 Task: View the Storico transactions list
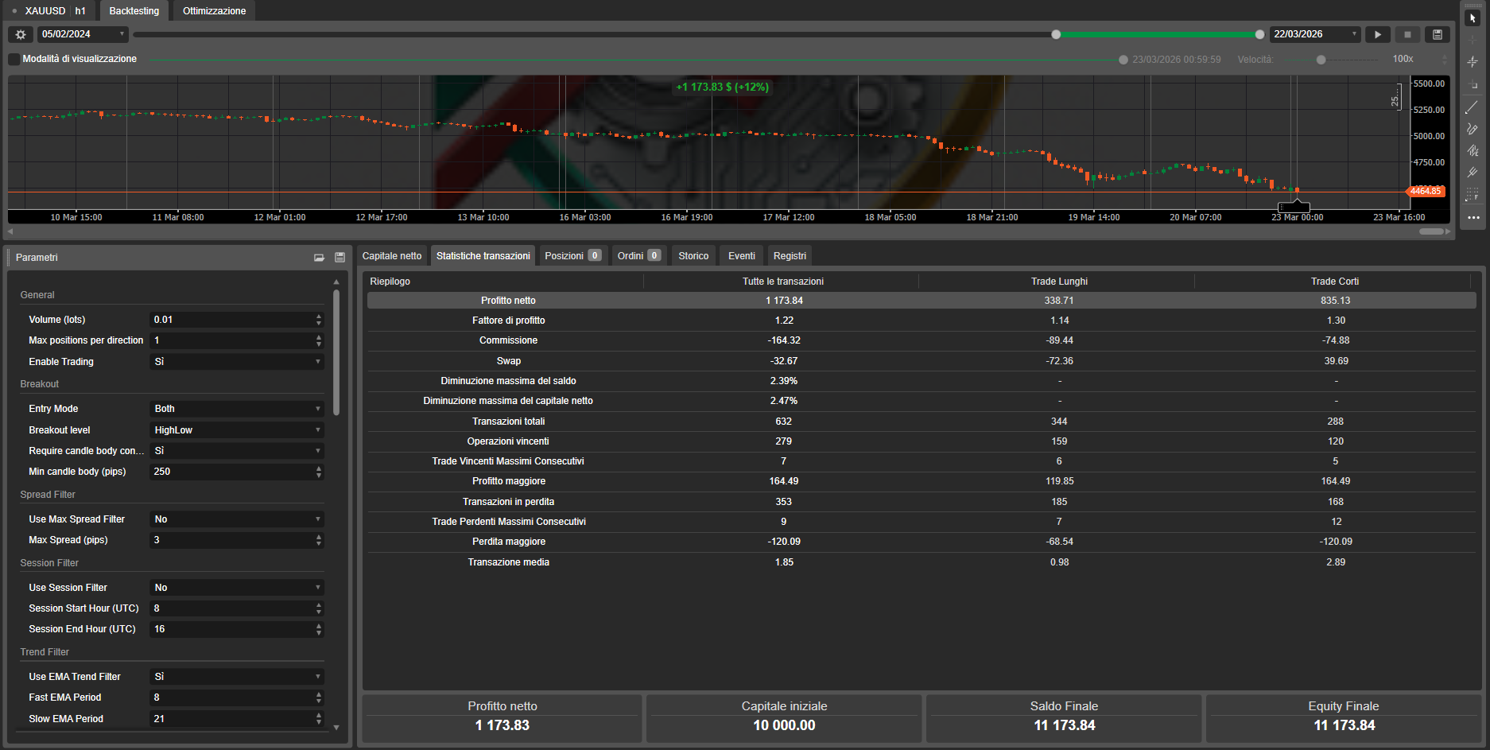pyautogui.click(x=693, y=255)
